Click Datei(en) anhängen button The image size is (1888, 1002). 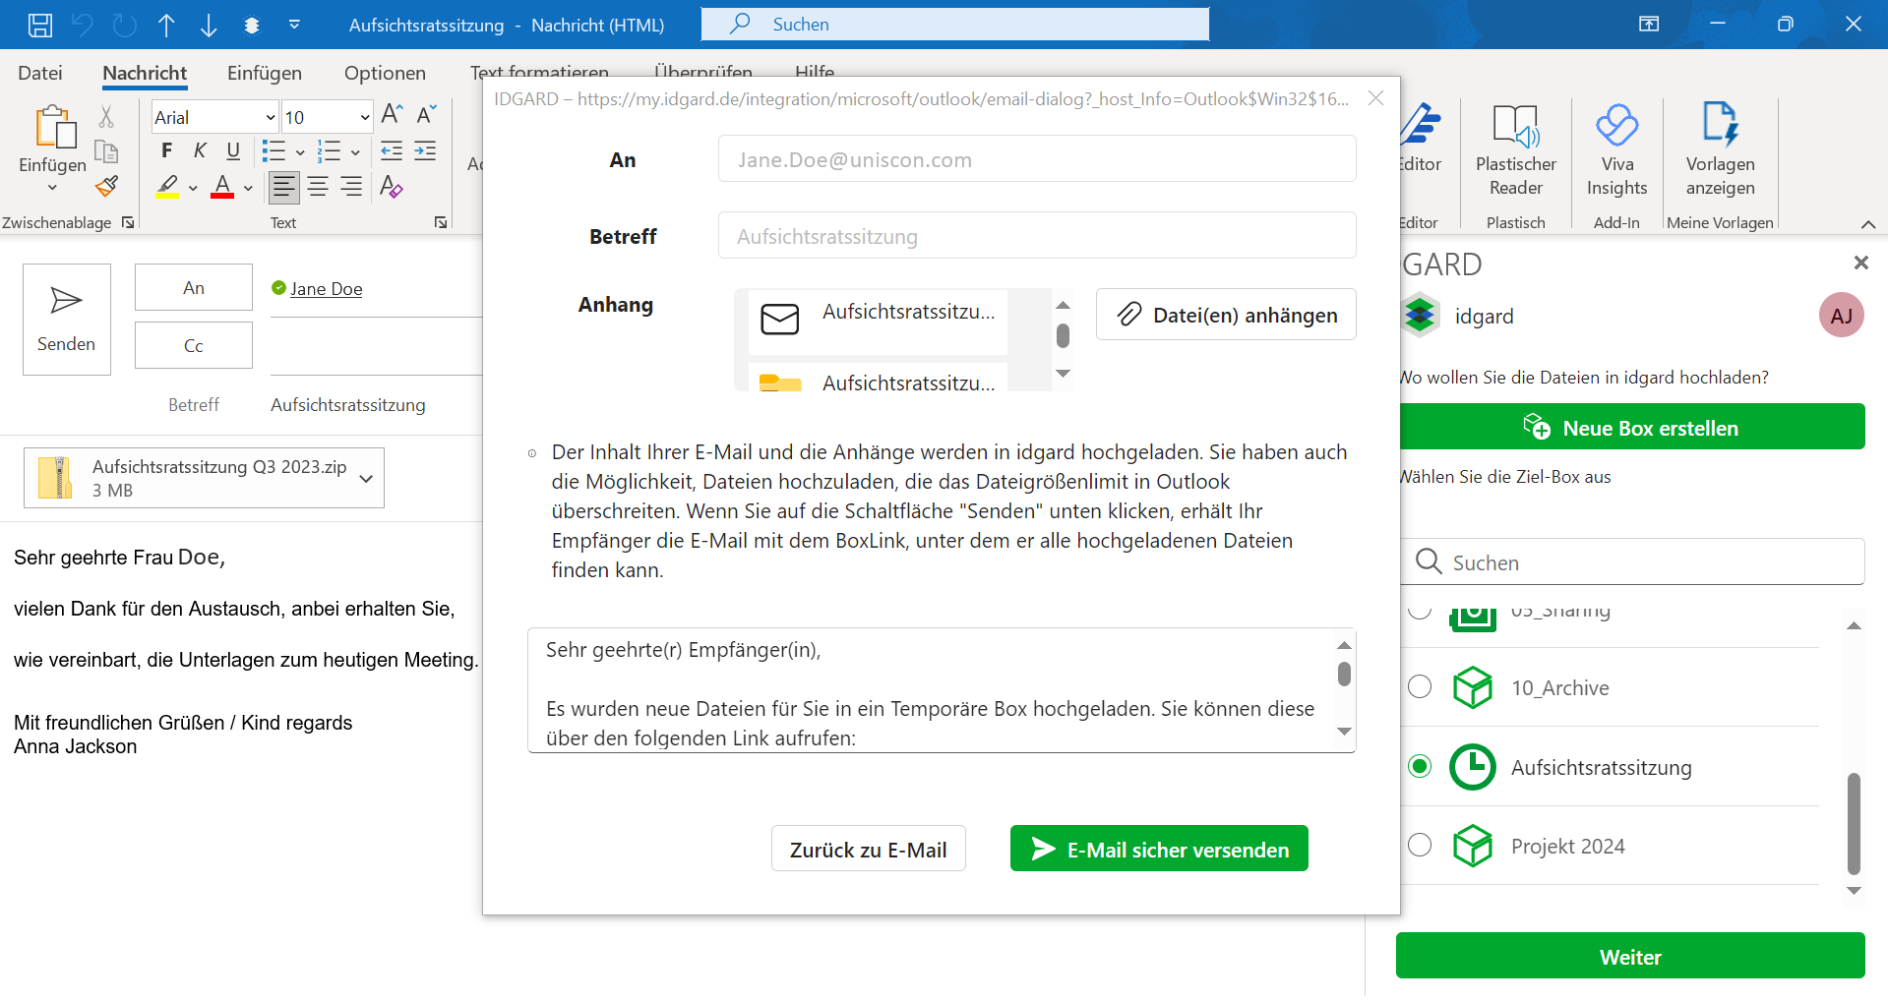(1226, 315)
